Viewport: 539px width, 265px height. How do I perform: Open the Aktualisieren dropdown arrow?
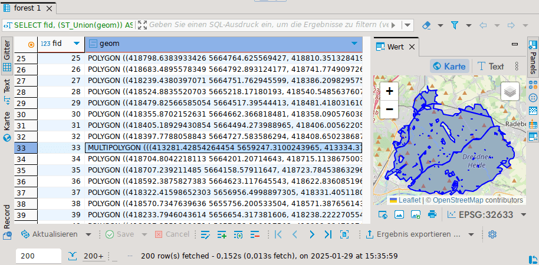[x=88, y=235]
